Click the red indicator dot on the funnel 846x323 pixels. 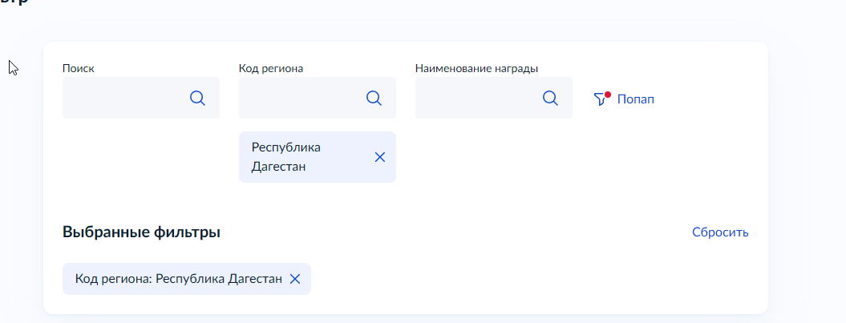[608, 95]
